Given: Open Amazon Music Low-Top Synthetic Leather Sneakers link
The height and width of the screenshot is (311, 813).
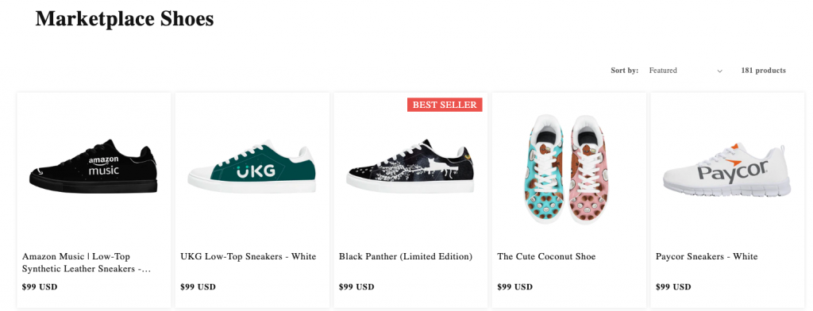Looking at the screenshot, I should [x=87, y=263].
